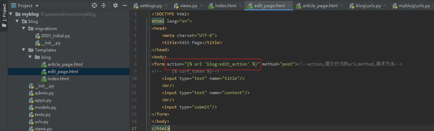Close the blog\urls.py tab
This screenshot has width=434, height=131.
coord(385,6)
